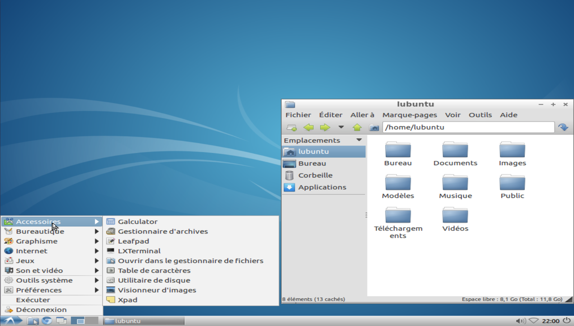
Task: Open the Aller à menu
Action: pos(362,115)
